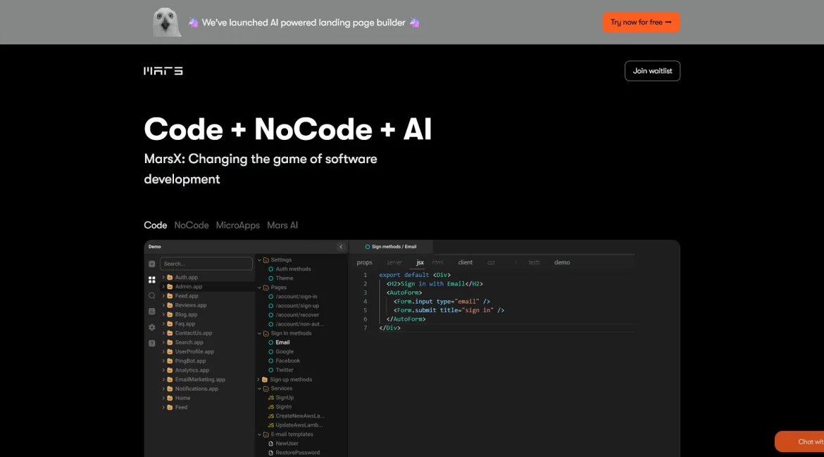Click the /account/sign-in page item

293,297
